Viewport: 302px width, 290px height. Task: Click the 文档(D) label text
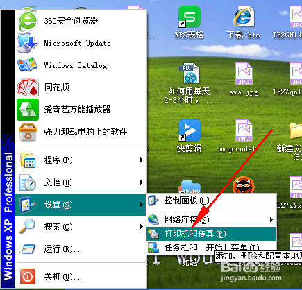click(58, 182)
